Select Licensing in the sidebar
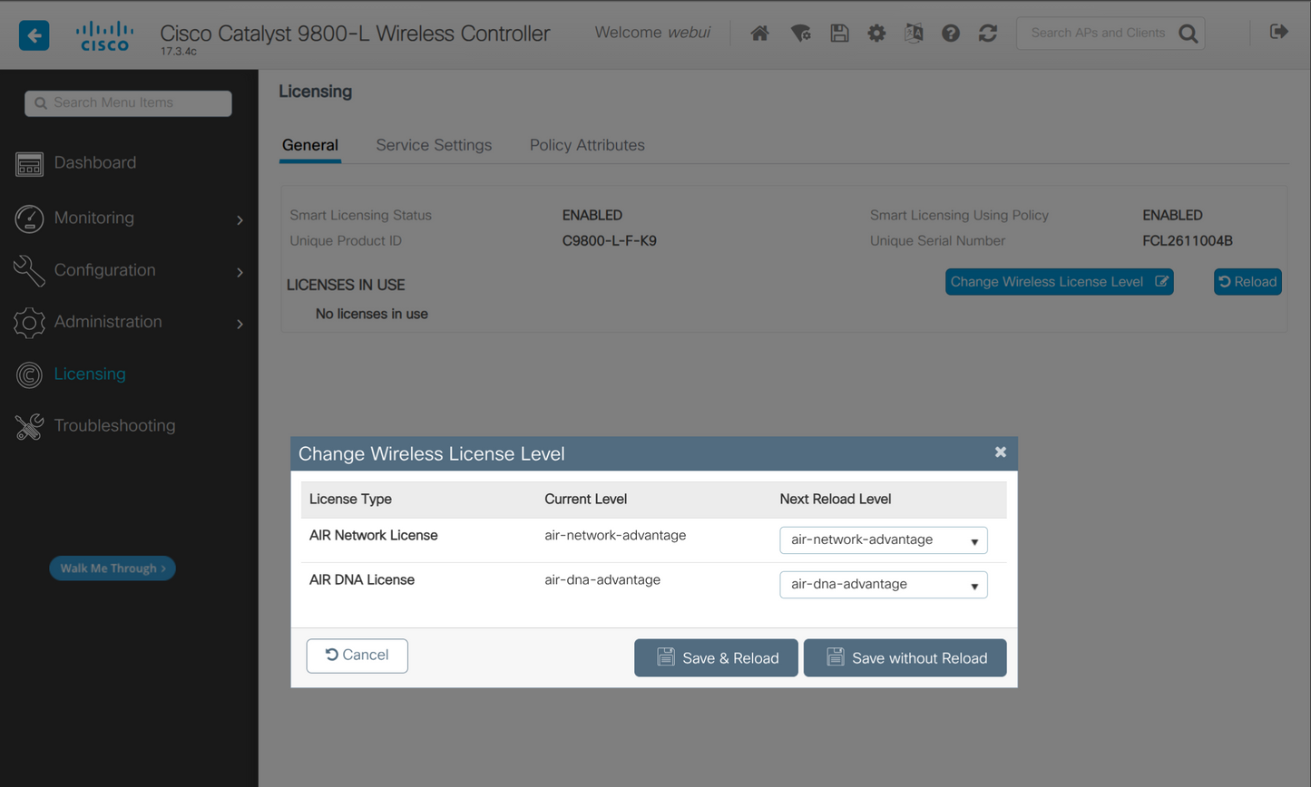Viewport: 1311px width, 787px height. click(90, 374)
